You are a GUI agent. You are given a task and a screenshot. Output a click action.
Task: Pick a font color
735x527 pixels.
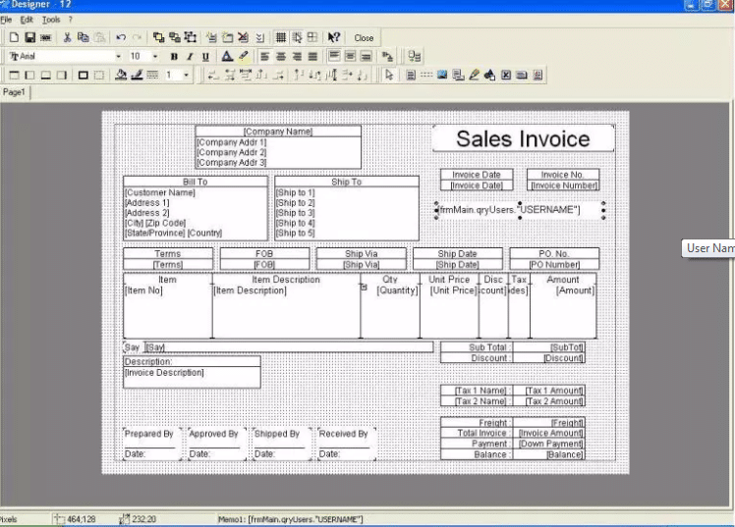227,56
